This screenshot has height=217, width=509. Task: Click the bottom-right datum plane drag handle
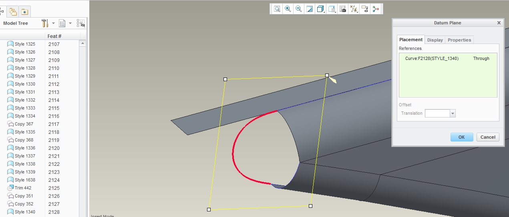click(x=310, y=206)
